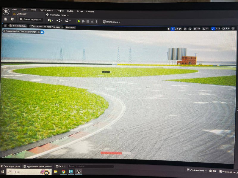
Task: Toggle rotation snapping angle icon
Action: [203, 29]
